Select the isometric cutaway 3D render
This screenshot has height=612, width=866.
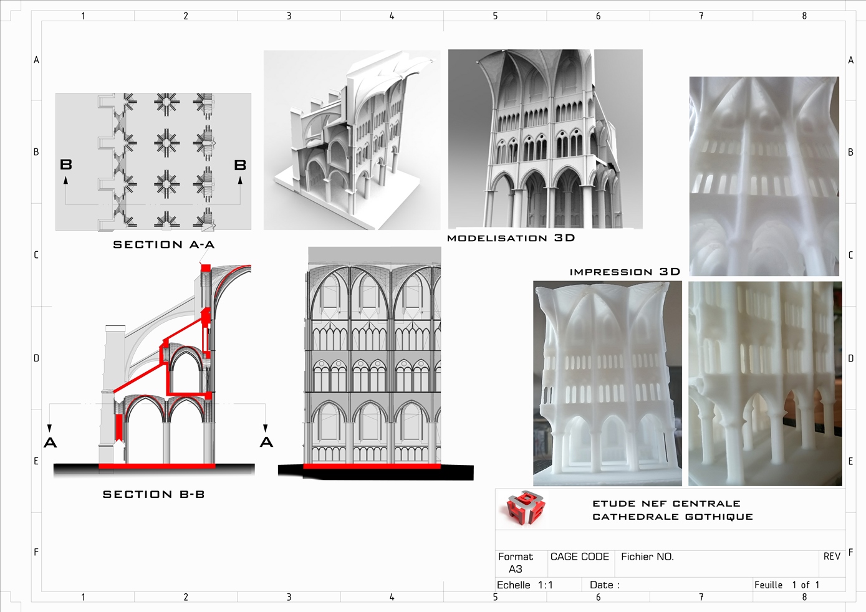[x=352, y=140]
